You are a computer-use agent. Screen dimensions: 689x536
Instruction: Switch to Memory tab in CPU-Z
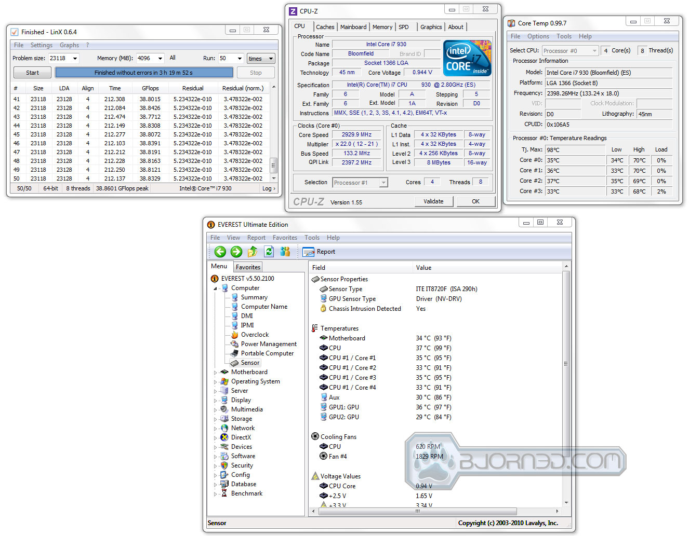[382, 27]
